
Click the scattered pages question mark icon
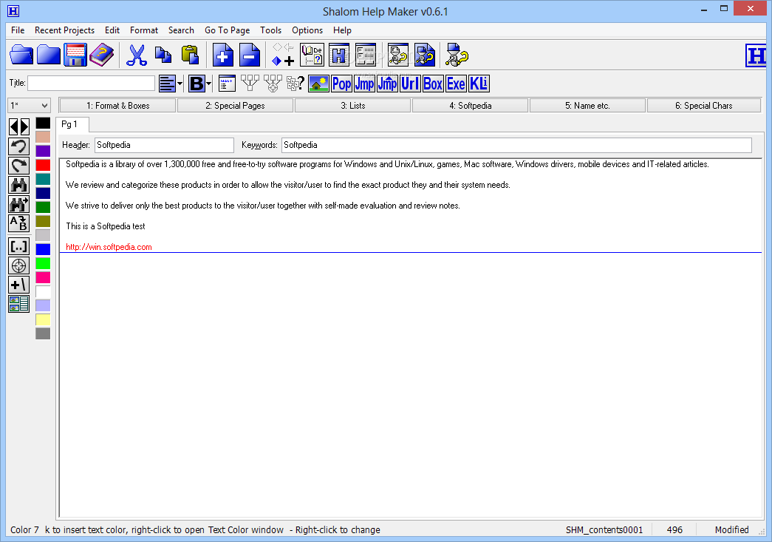[296, 84]
